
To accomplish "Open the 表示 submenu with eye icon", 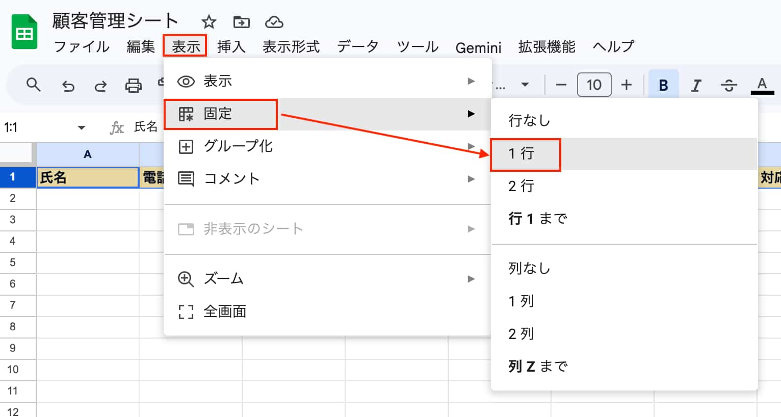I will click(x=327, y=82).
